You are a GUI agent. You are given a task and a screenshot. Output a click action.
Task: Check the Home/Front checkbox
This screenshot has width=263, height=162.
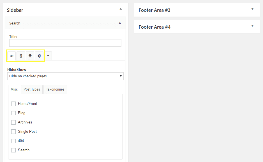pos(13,103)
